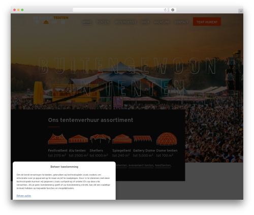Viewport: 254px width, 215px height.
Task: Follow the evenement tenten link
Action: coord(141,165)
